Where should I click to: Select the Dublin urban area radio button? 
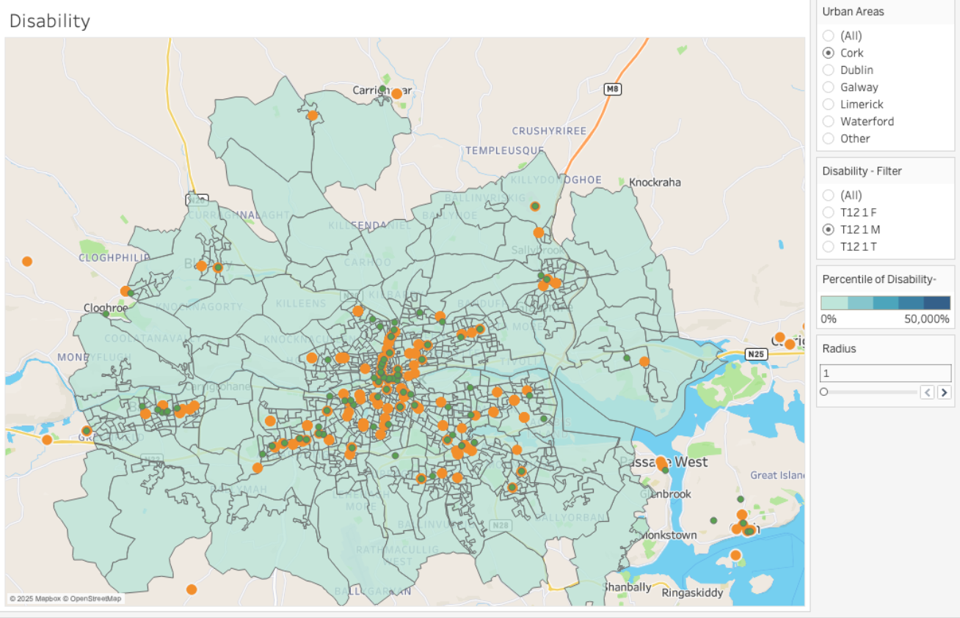click(x=829, y=70)
